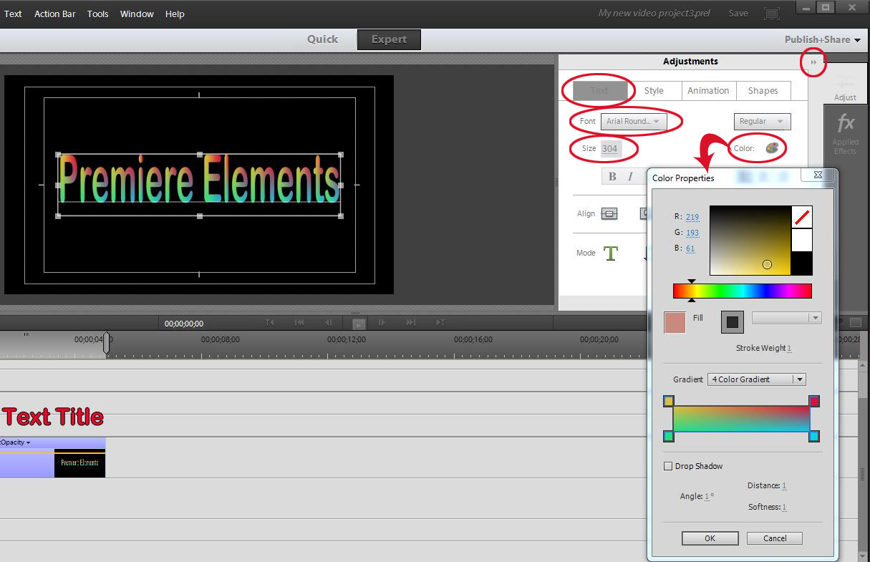Click the G value 193

[692, 233]
